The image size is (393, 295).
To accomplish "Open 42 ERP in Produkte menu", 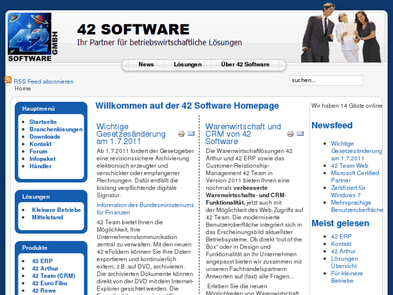I will 42,261.
